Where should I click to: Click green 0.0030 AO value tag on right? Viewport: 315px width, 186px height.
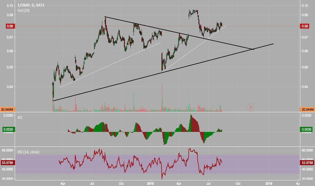click(306, 130)
